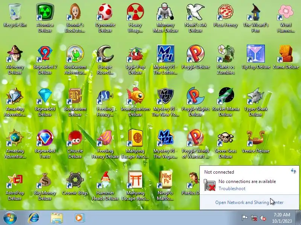
Task: Click Iggle Pop Deluxe icon
Action: pos(135,54)
